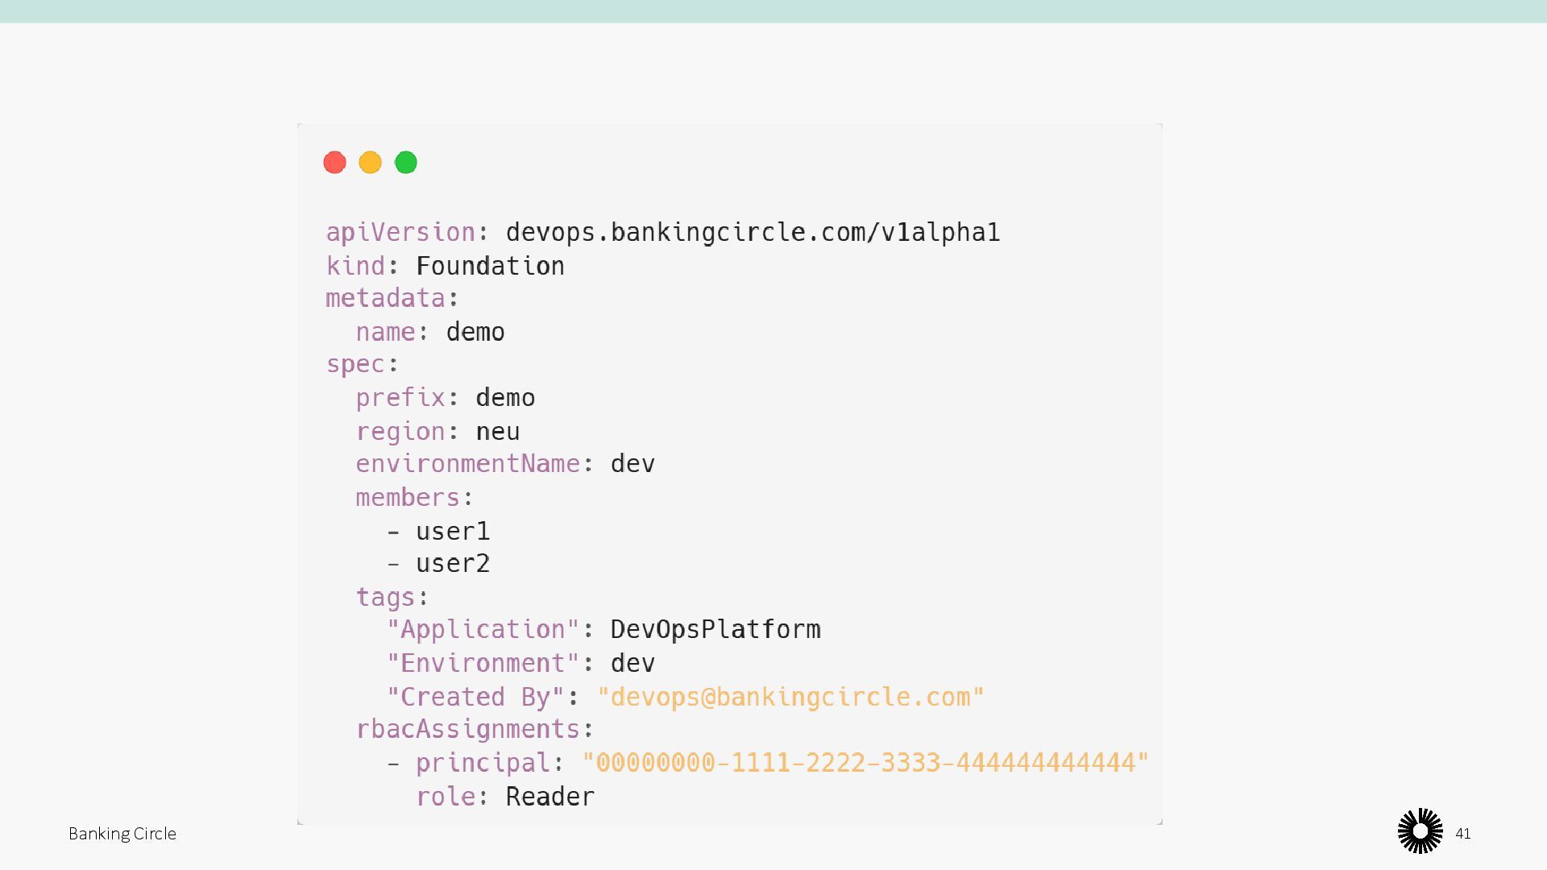Click the red close dot in code window
Screen dimensions: 1547x870
coord(334,163)
